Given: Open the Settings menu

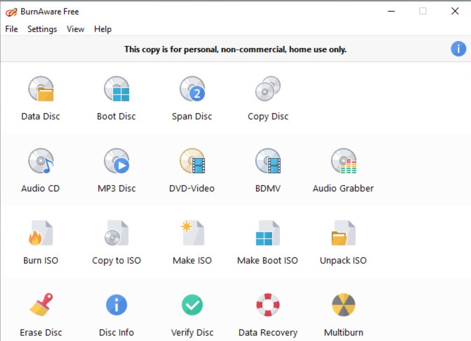Looking at the screenshot, I should 43,29.
